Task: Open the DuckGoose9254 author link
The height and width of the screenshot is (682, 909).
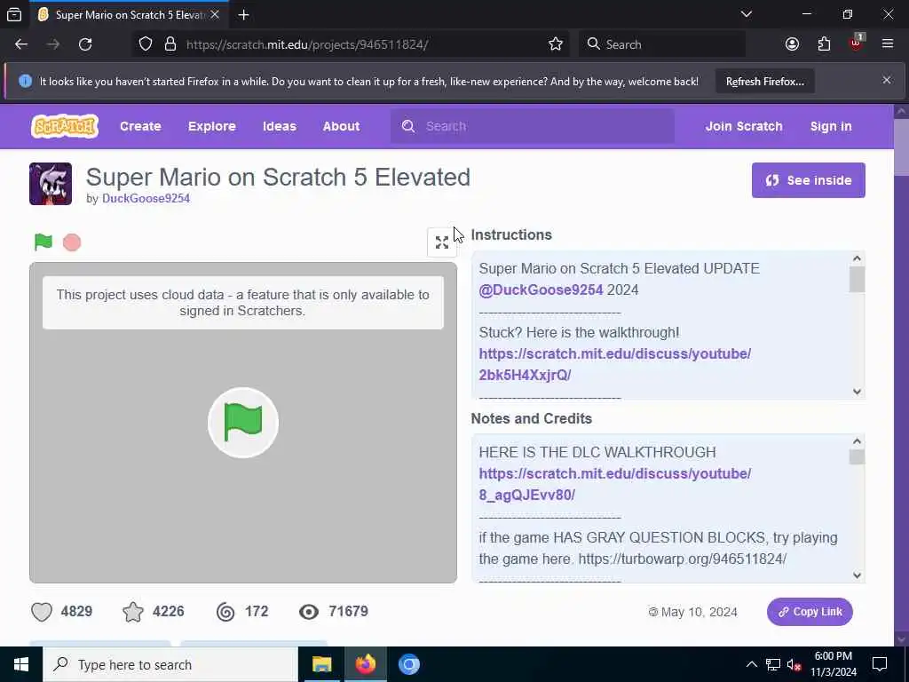Action: pyautogui.click(x=146, y=198)
